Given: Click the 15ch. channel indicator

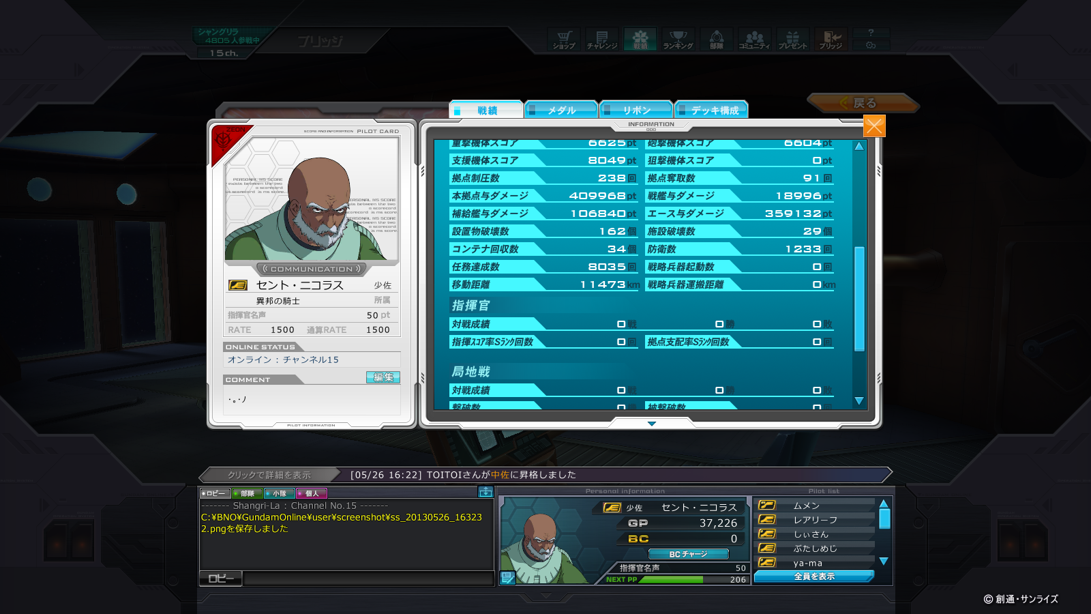Looking at the screenshot, I should point(224,53).
